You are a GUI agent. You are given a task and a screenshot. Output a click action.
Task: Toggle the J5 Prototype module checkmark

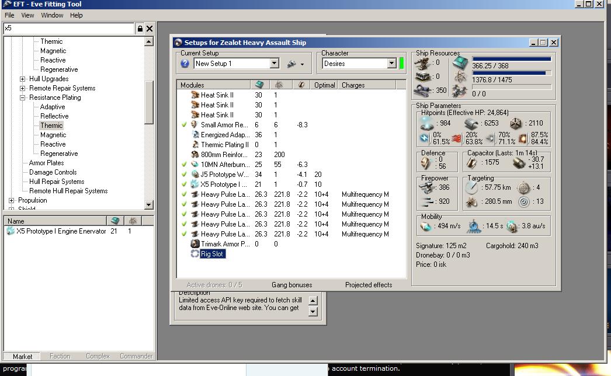185,174
